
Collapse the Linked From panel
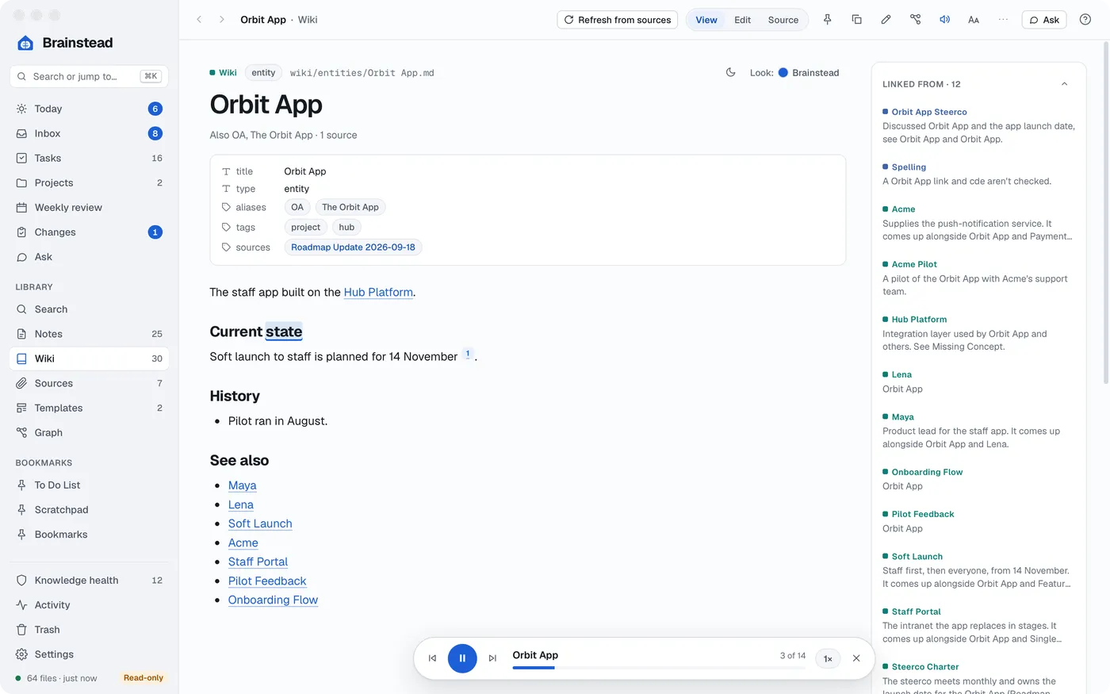pos(1065,84)
